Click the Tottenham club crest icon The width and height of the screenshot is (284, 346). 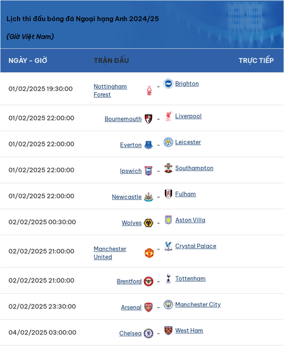coord(168,278)
